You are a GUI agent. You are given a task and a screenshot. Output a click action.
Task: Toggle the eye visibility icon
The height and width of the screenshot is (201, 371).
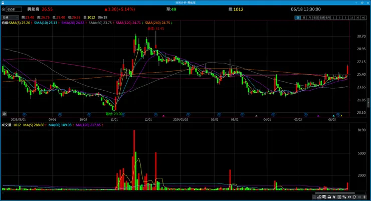[x=349, y=197]
